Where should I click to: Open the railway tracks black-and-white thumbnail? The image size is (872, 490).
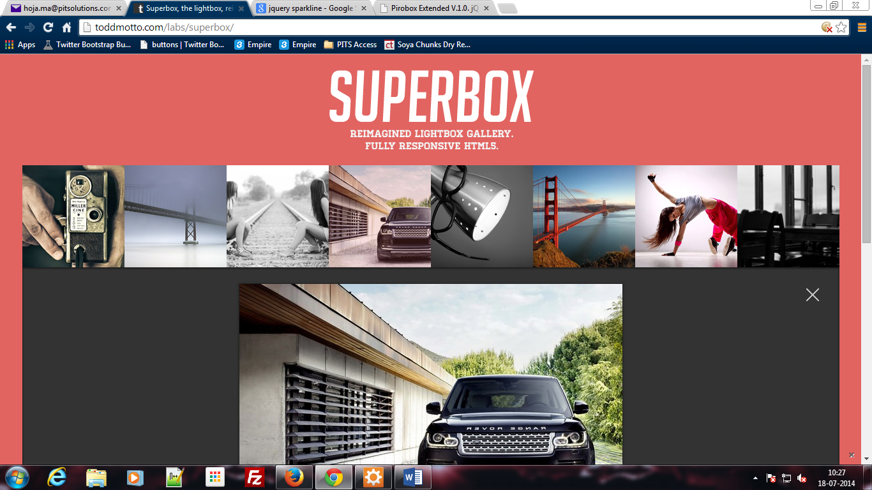coord(278,216)
